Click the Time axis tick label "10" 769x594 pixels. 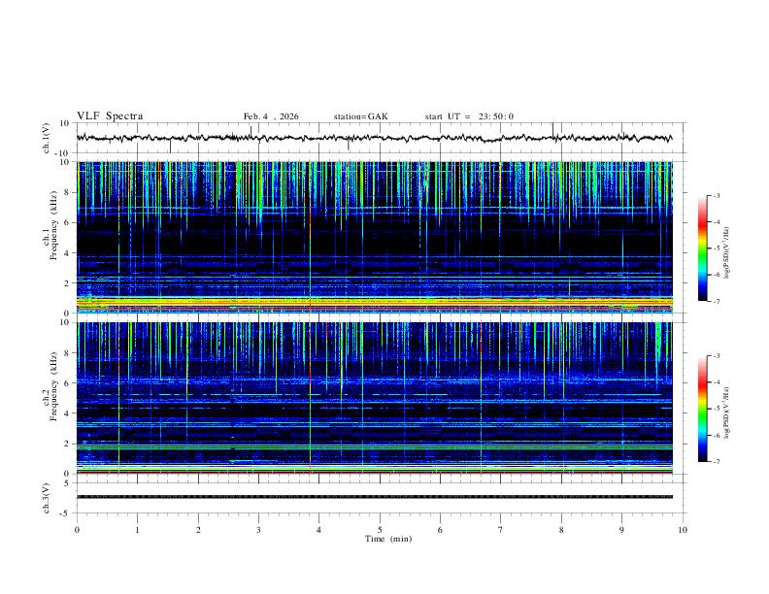683,530
